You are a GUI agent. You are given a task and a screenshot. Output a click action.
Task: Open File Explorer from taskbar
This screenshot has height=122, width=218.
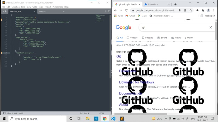[88, 119]
